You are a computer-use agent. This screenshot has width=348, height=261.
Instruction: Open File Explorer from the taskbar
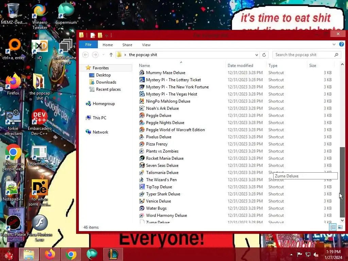tap(29, 254)
